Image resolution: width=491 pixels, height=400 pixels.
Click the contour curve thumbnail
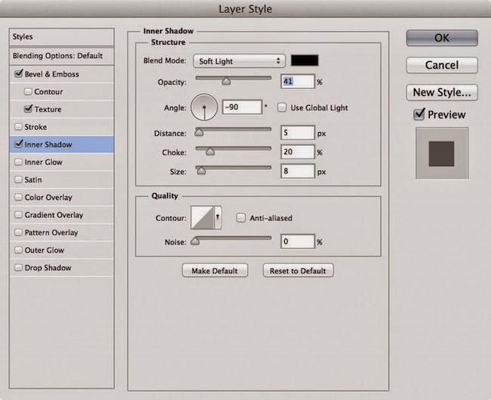[x=202, y=217]
